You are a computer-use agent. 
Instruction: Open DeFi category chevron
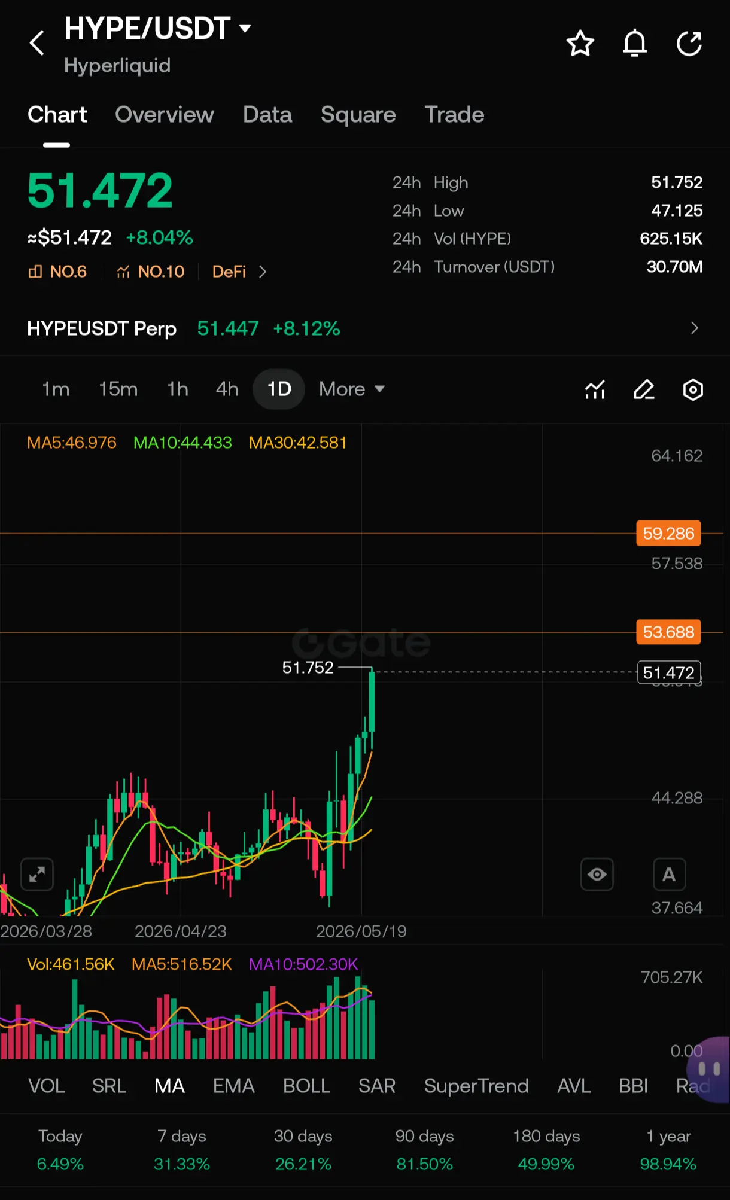(262, 272)
